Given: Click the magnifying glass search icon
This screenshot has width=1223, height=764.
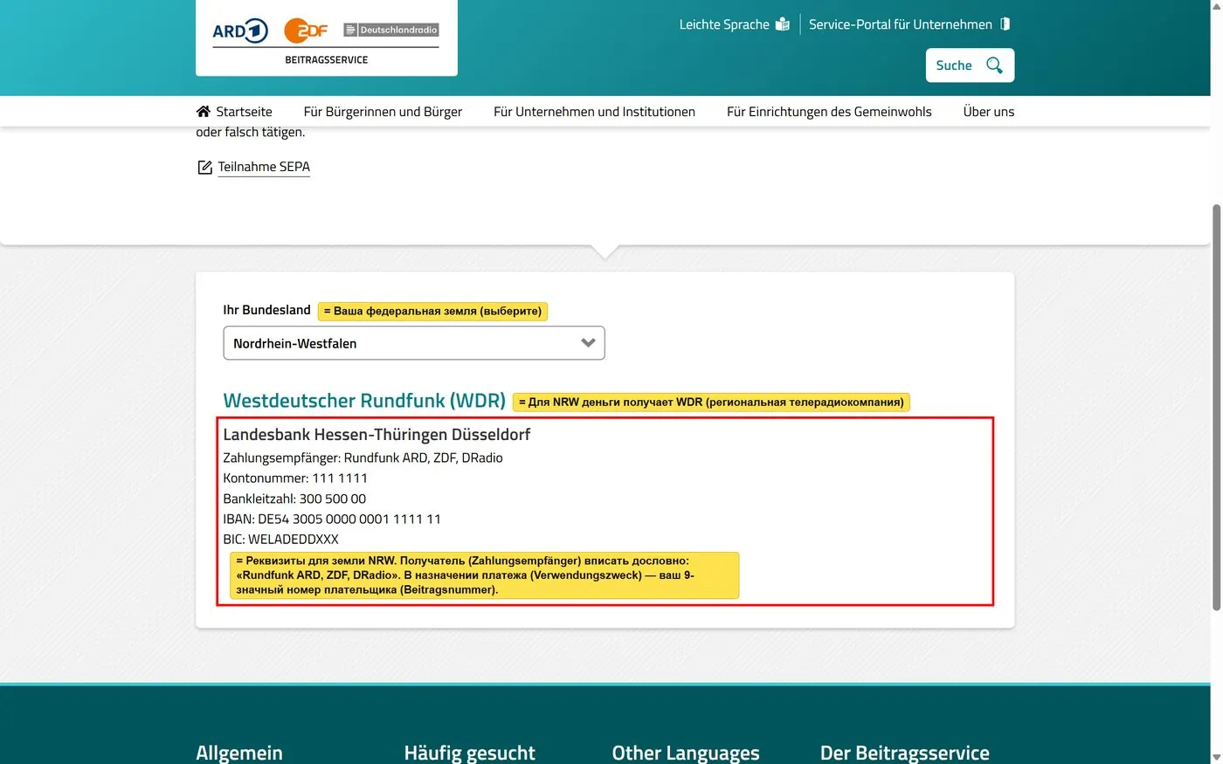Looking at the screenshot, I should pos(994,65).
